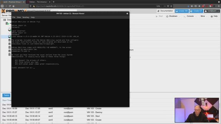
Task: Open the Server View dropdown
Action: click(7, 15)
